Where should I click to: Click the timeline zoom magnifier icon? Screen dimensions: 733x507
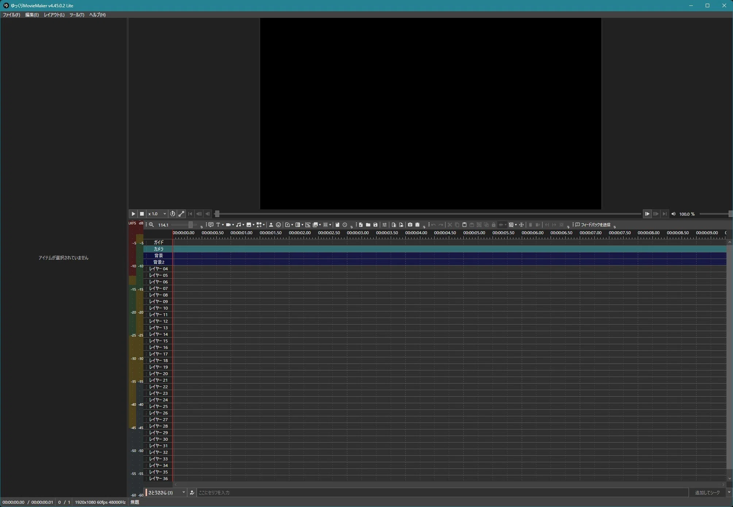click(x=151, y=225)
